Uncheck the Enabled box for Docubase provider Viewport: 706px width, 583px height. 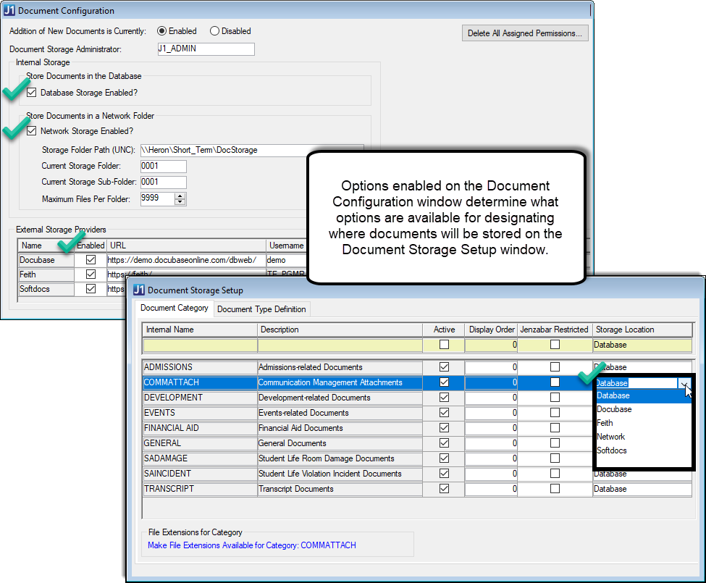tap(91, 259)
